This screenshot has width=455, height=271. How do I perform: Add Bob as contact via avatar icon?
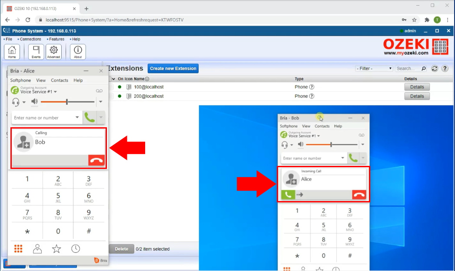[x=23, y=142]
